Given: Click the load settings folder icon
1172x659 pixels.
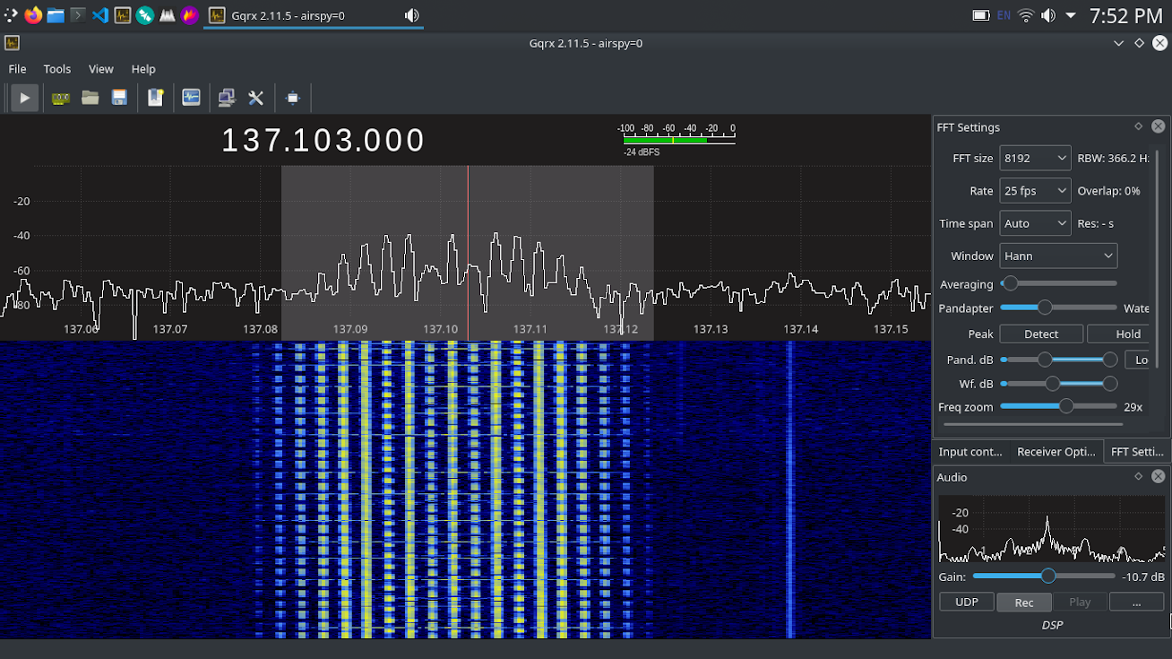Looking at the screenshot, I should [x=90, y=98].
